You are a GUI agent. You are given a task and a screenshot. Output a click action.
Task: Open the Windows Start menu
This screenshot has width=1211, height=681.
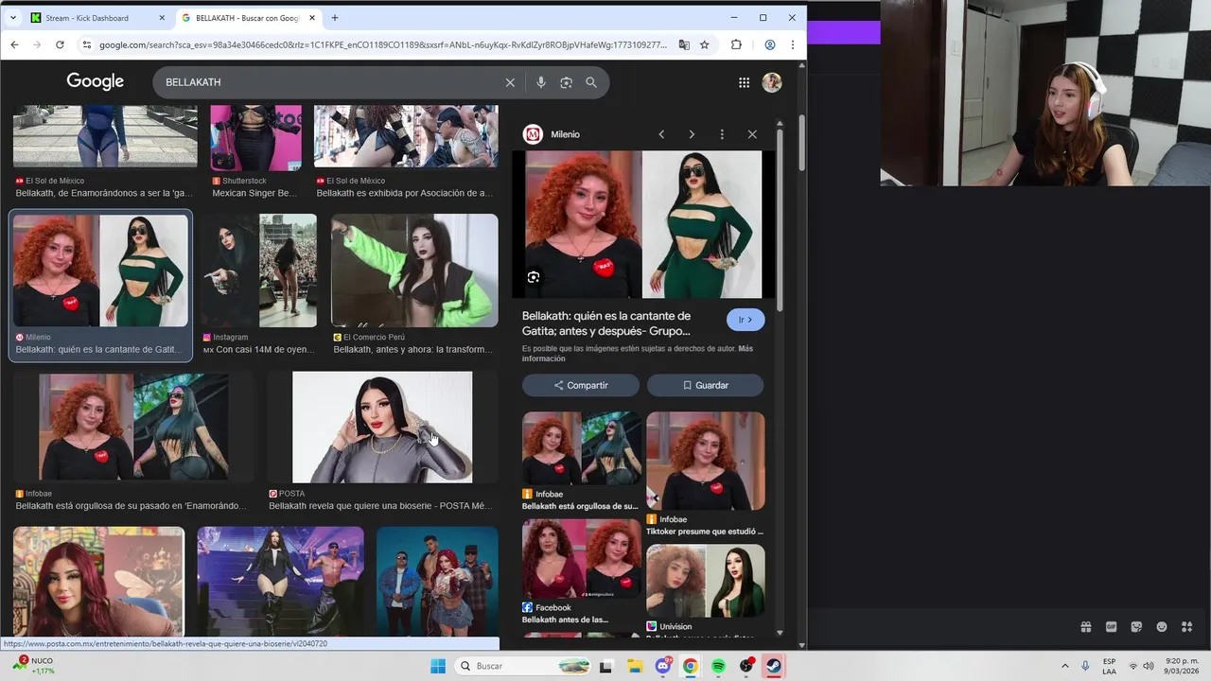click(438, 666)
